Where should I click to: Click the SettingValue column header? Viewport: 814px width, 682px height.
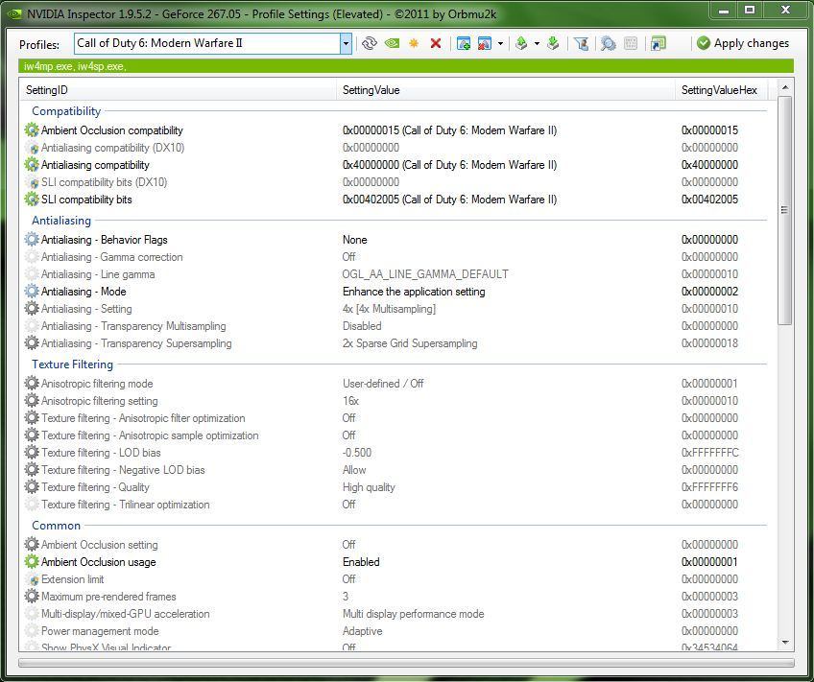point(506,90)
